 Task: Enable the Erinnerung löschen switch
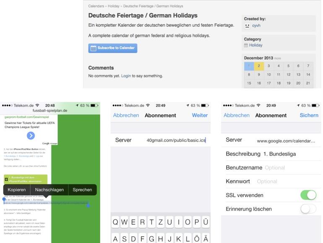308,209
